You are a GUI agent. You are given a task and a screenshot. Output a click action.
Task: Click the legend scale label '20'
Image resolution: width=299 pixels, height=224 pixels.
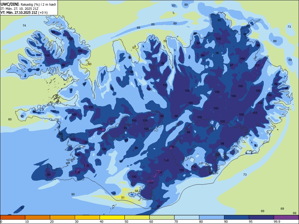coord(52,222)
